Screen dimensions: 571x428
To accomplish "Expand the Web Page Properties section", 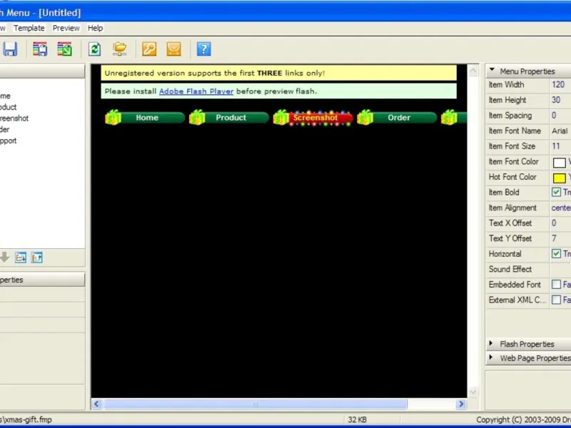I will coord(491,357).
